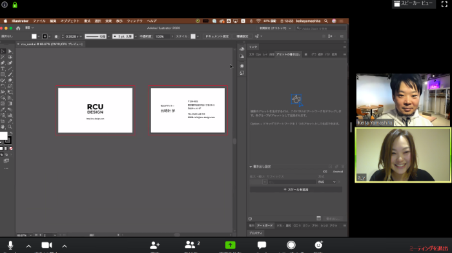Select the Type tool in Illustrator toolbar
This screenshot has height=253, width=452.
point(3,68)
